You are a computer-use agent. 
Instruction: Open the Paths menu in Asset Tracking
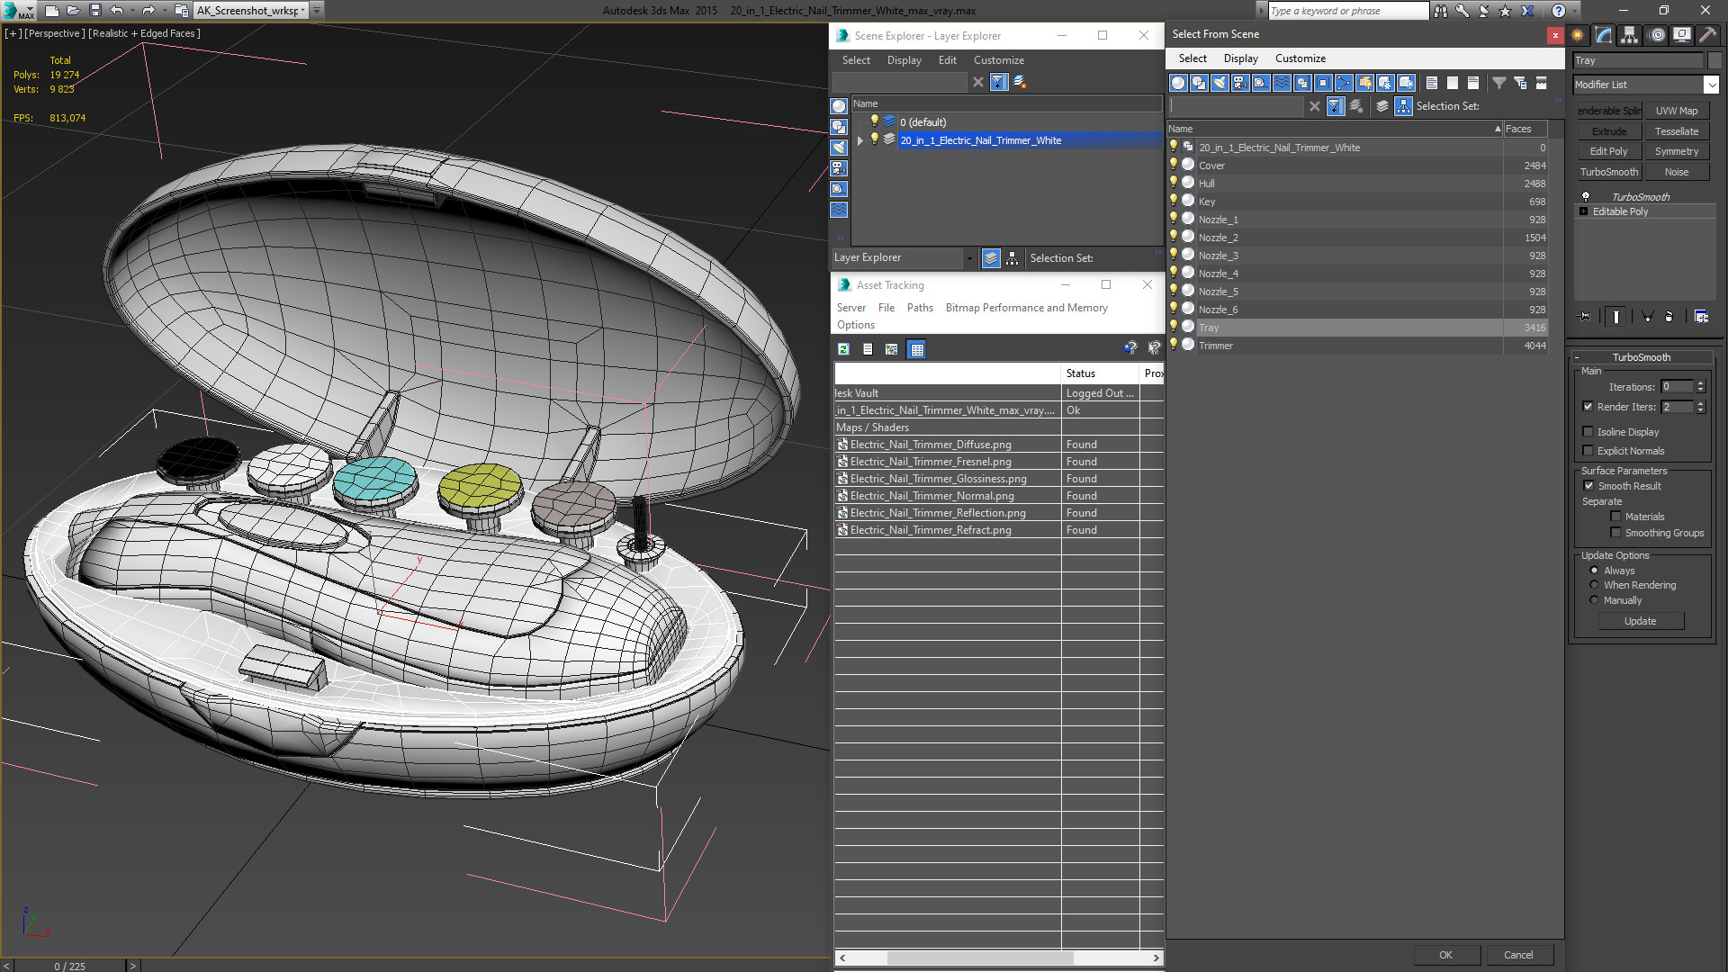coord(920,308)
